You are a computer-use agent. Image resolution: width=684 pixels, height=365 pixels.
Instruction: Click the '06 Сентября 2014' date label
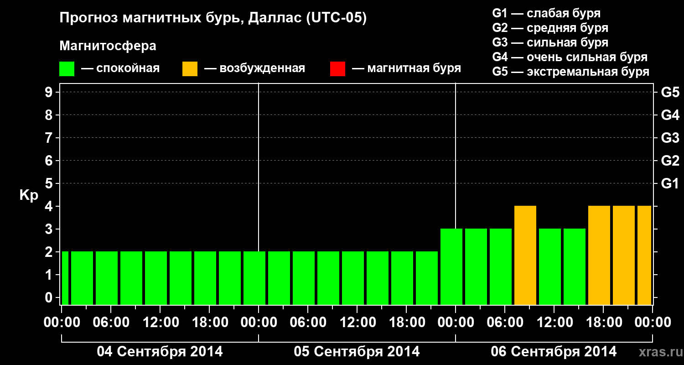(x=554, y=351)
